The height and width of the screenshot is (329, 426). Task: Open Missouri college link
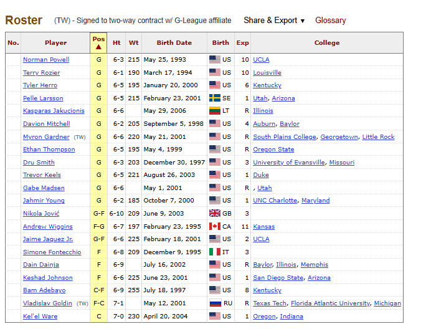click(x=342, y=163)
